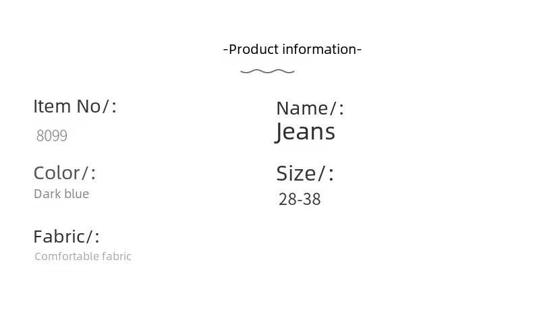This screenshot has width=533, height=312.
Task: Click the word Item in Item No
Action: coord(52,106)
